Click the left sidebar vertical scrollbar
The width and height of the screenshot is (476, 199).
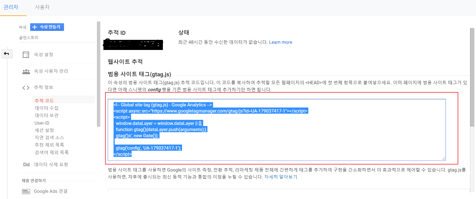[x=99, y=74]
